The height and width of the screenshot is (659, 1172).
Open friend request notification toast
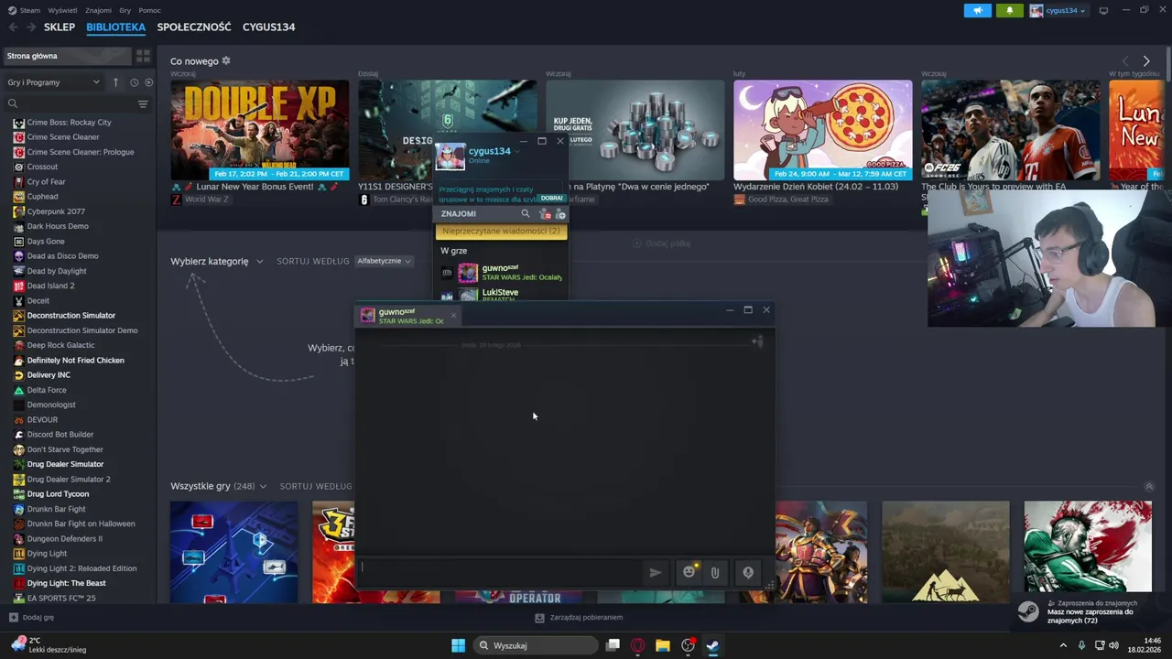coord(1091,612)
